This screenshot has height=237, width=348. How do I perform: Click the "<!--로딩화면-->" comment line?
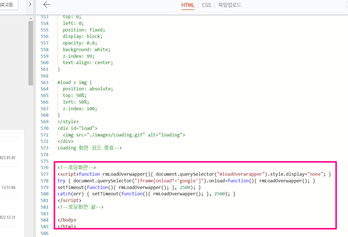coord(77,168)
